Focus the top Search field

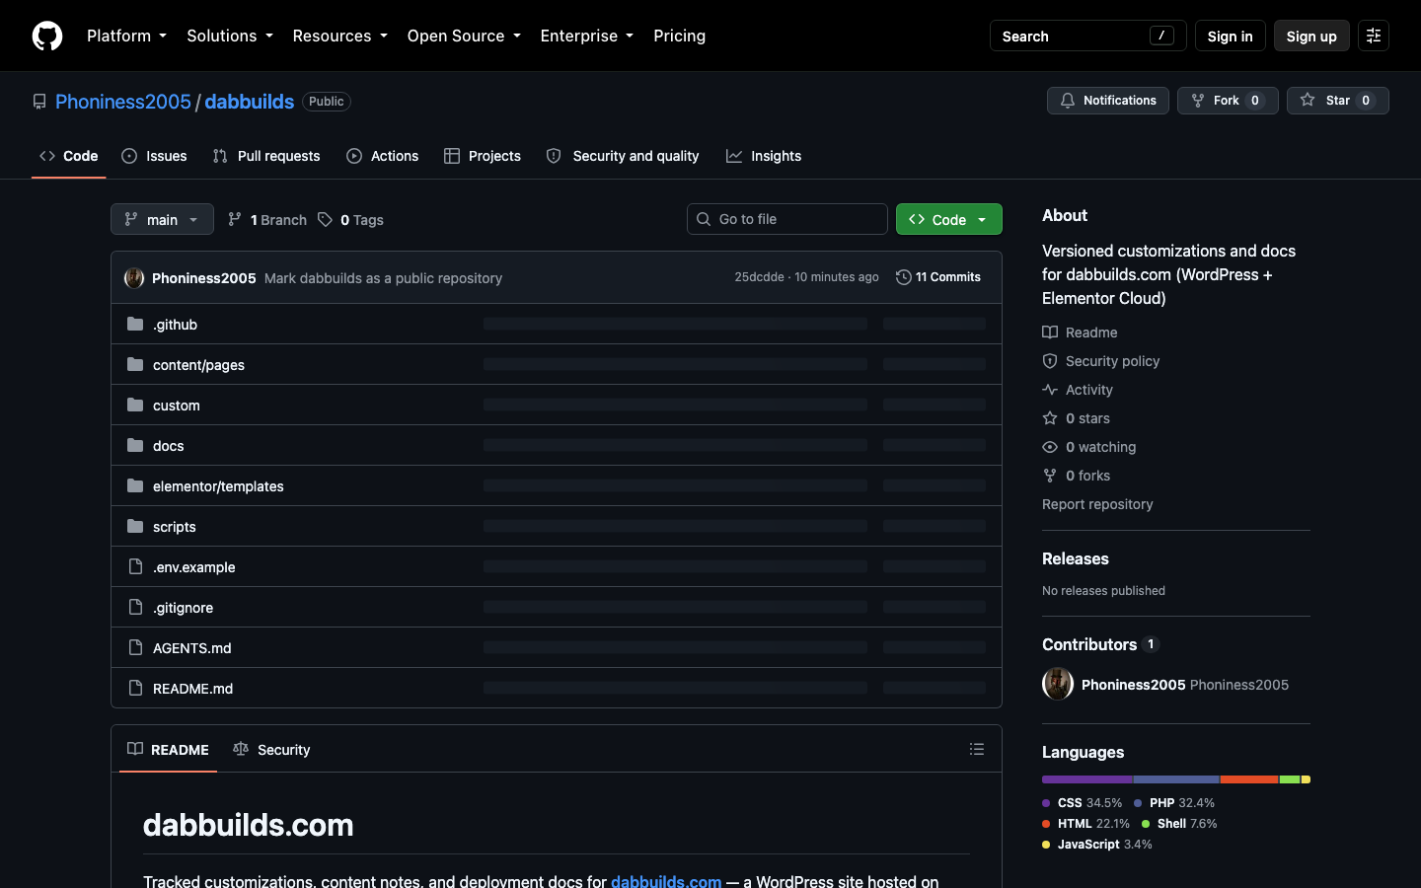(1087, 36)
